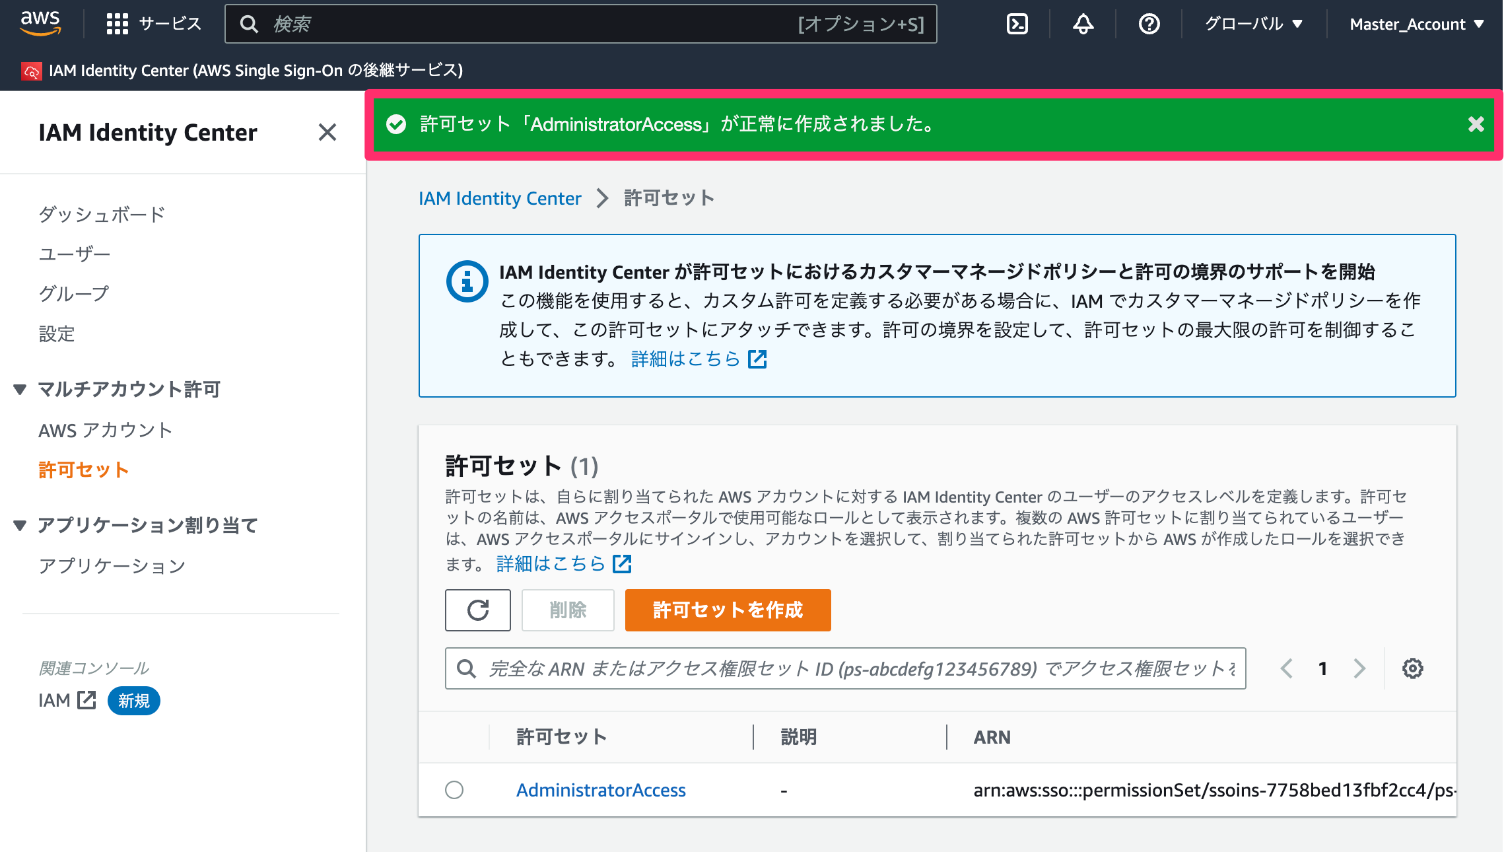Open the Master_Account account menu
This screenshot has height=852, width=1504.
pos(1416,24)
